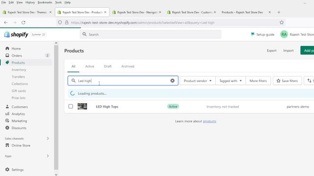Click the Import button
Image resolution: width=314 pixels, height=176 pixels.
tap(288, 50)
